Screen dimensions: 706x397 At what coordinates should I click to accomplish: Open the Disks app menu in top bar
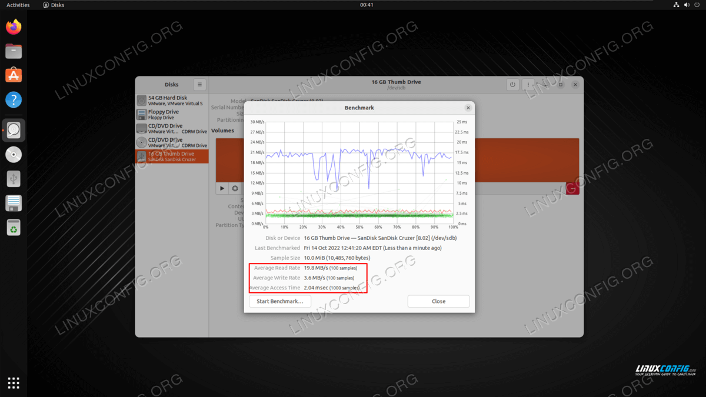tap(54, 5)
